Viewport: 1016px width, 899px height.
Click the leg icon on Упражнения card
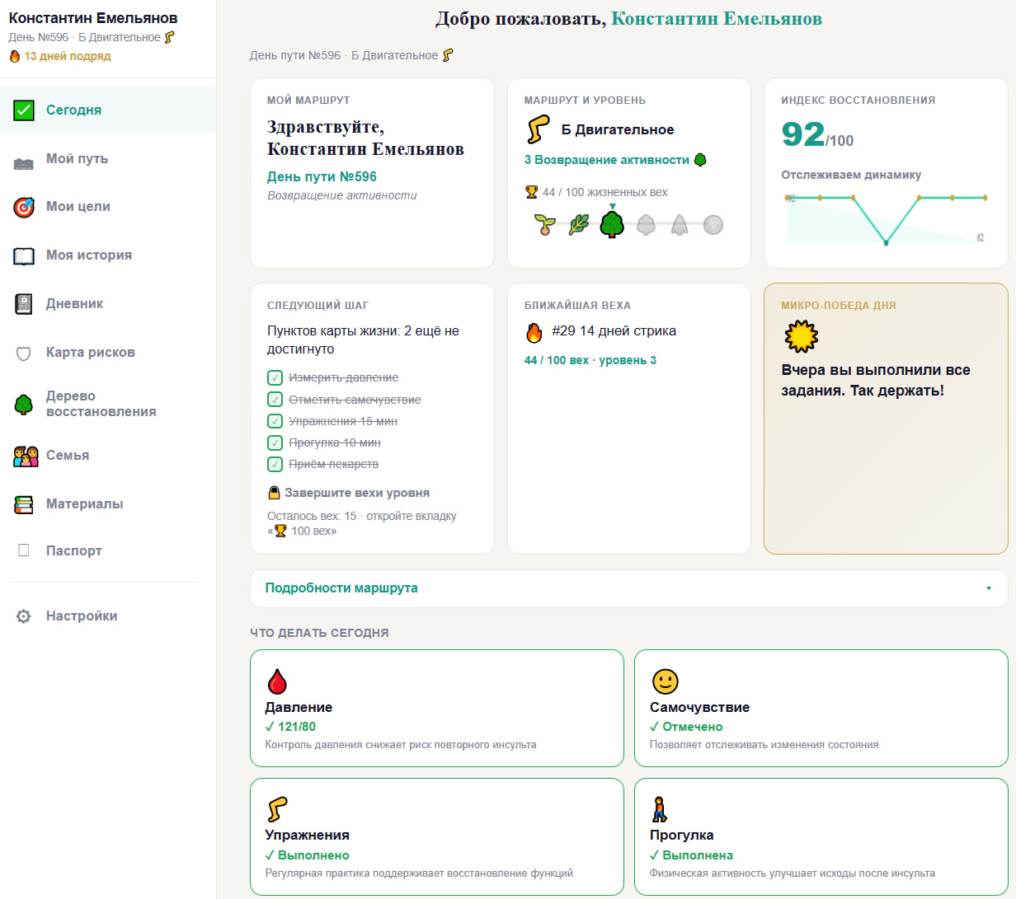pyautogui.click(x=277, y=809)
